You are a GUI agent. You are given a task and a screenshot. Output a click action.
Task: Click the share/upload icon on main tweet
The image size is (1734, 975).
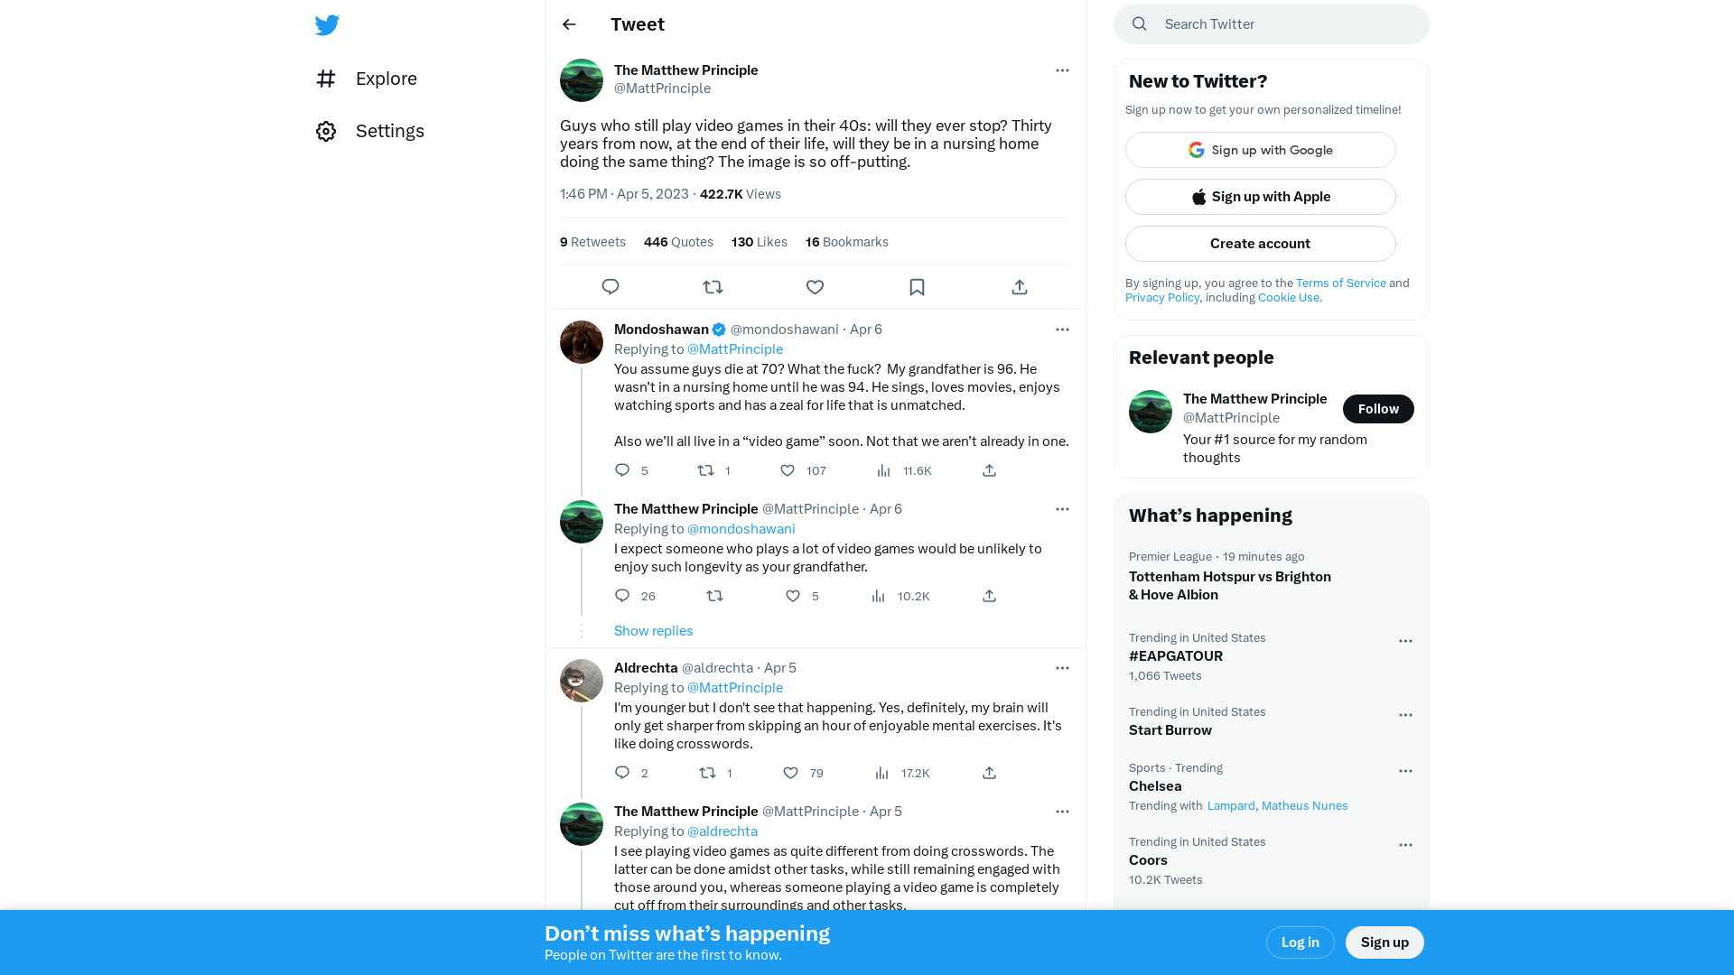coord(1020,285)
